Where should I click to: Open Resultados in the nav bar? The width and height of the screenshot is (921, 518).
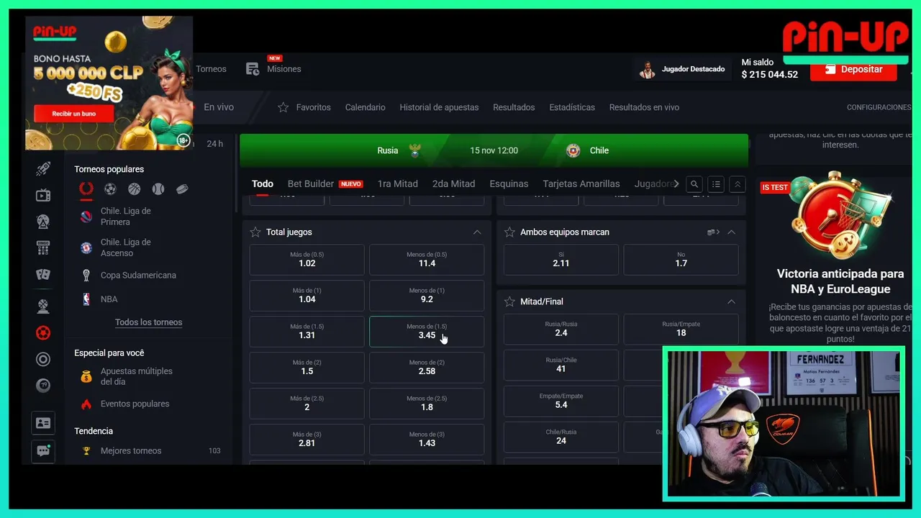click(x=514, y=107)
